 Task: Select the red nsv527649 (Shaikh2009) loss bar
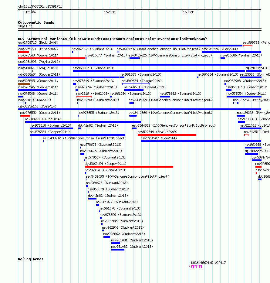(167, 135)
